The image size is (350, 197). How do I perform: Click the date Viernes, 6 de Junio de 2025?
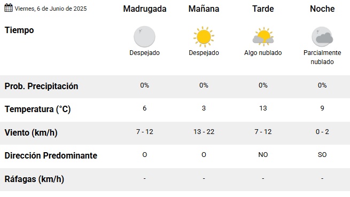click(51, 9)
